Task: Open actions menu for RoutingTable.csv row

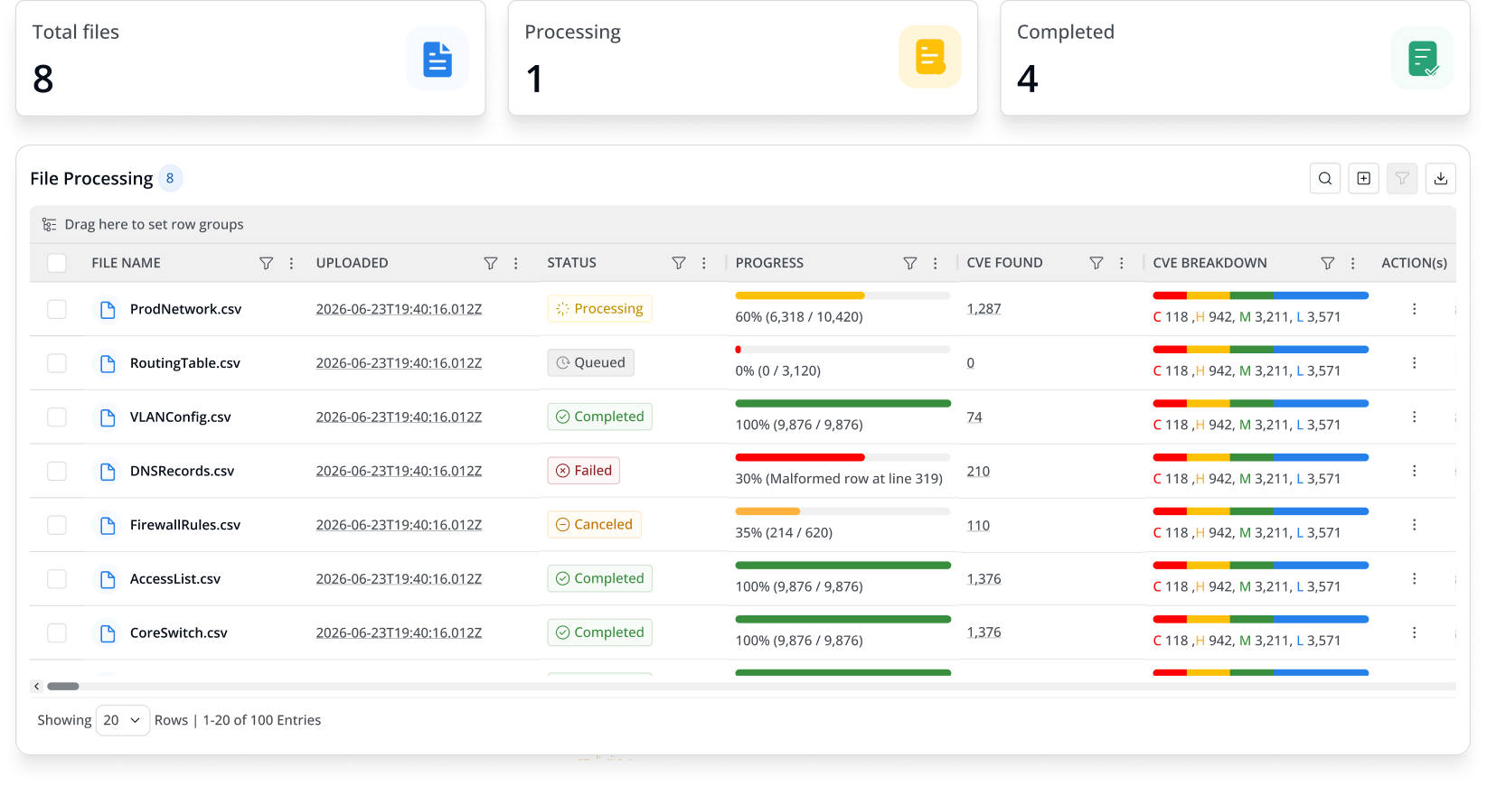Action: click(1415, 363)
